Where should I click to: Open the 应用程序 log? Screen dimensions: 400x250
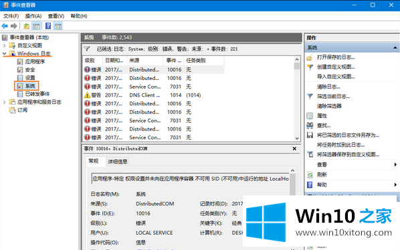point(35,62)
